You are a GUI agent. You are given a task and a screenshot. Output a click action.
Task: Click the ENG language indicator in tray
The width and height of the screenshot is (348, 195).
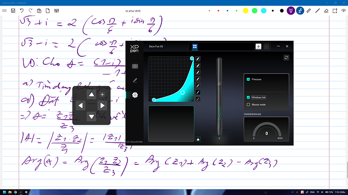[x=312, y=192]
